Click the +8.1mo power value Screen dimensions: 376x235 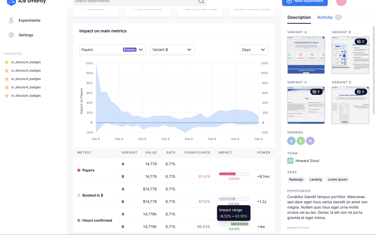click(263, 177)
